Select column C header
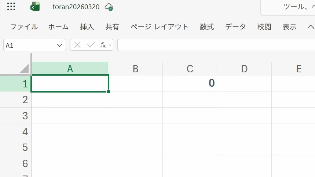Screen dimensions: 315x177 click(190, 69)
